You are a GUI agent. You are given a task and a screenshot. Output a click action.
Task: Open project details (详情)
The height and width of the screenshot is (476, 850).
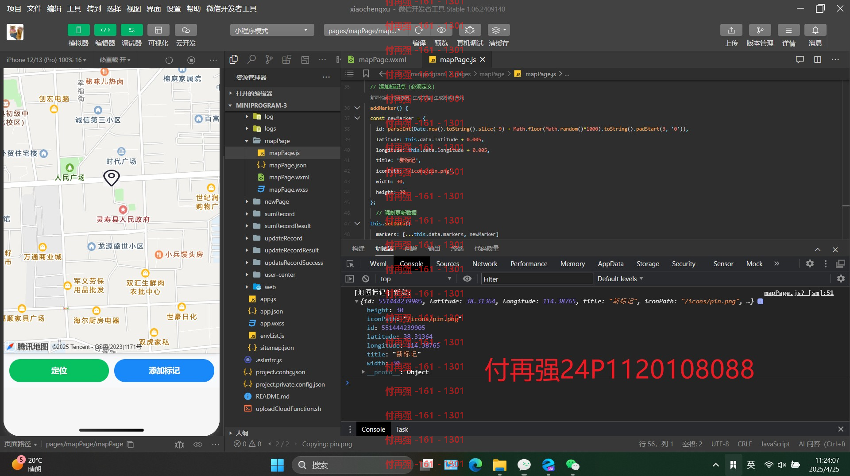[788, 30]
